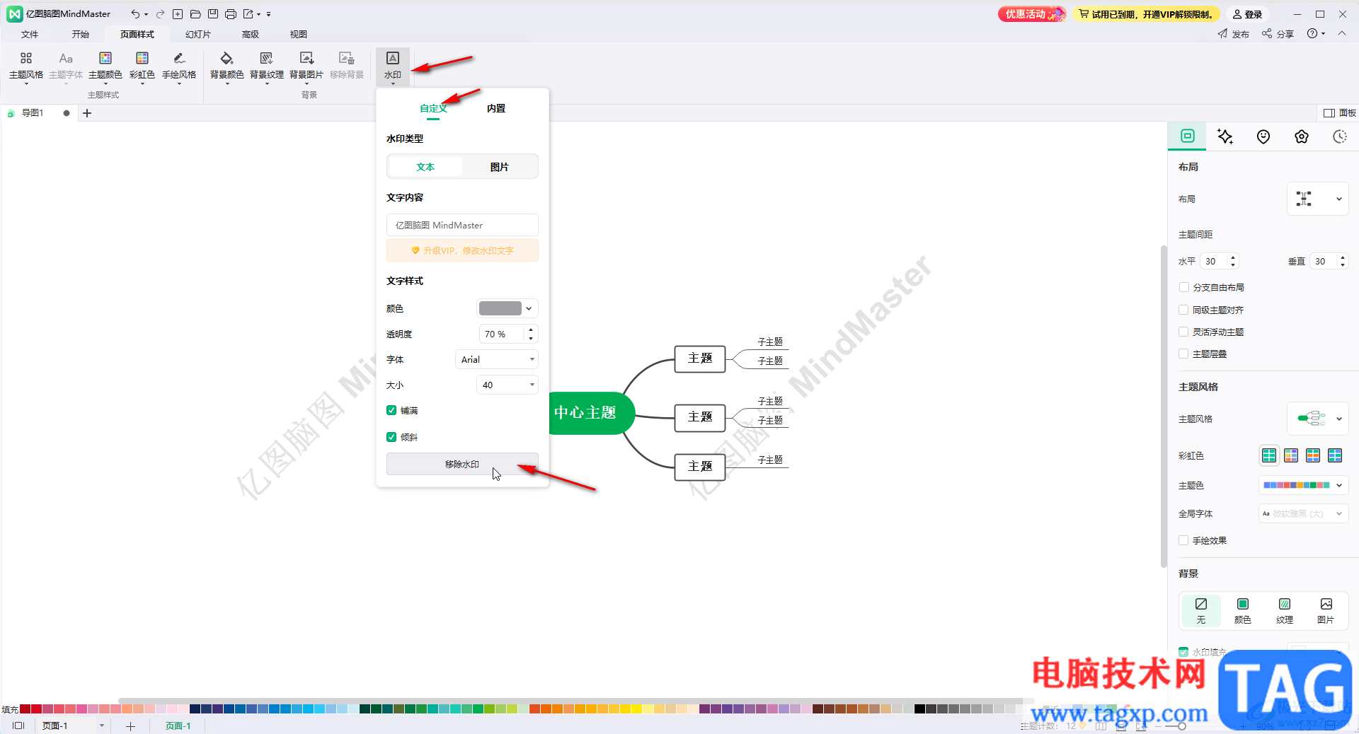Open the 主题风格 theme style tool
Screen dimensions: 1359x734
(26, 66)
